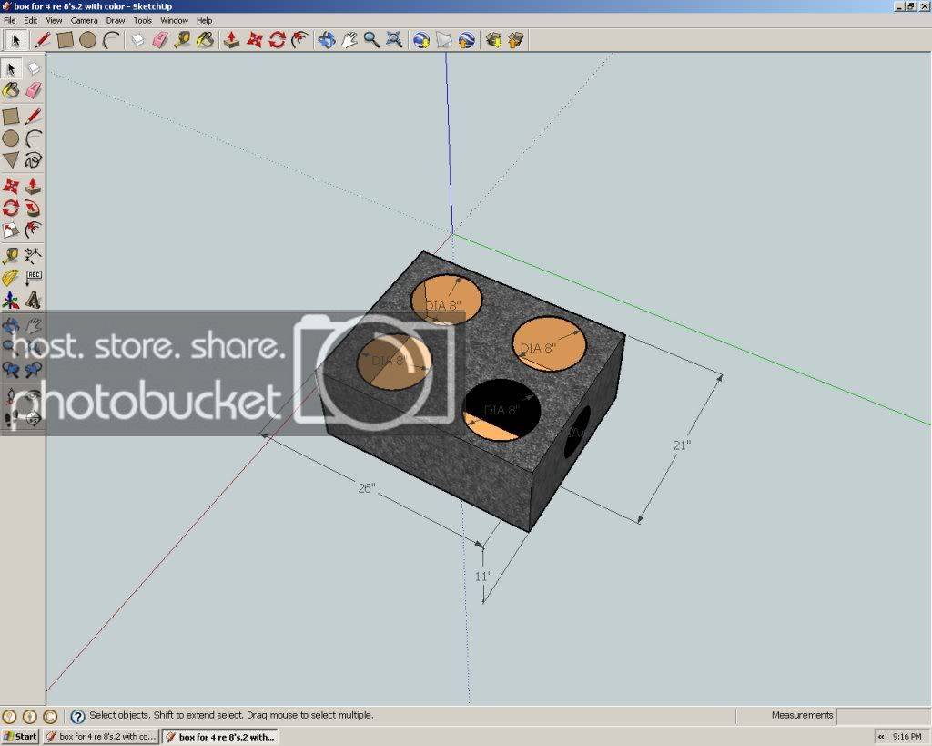Select the ABC Text label tool
Image resolution: width=932 pixels, height=746 pixels.
tap(34, 278)
